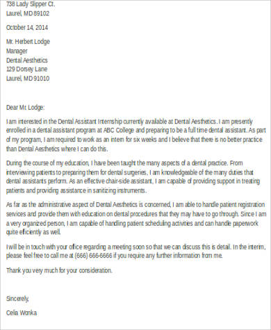
Task: Click the date October 14, 2014
Action: [27, 28]
